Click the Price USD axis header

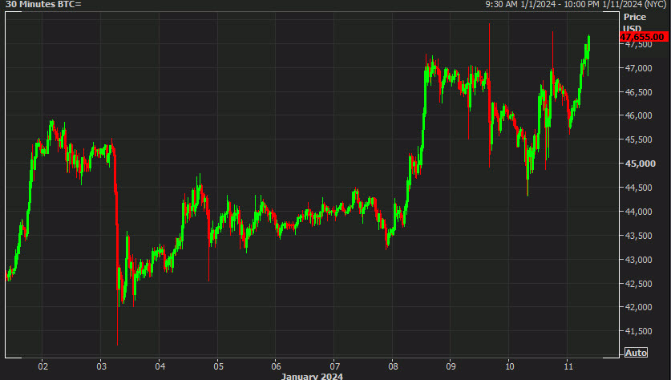tap(634, 22)
